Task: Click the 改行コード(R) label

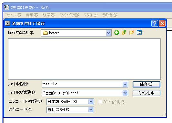Action: (x=20, y=109)
